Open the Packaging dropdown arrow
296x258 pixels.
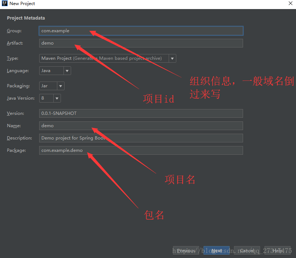click(x=61, y=86)
